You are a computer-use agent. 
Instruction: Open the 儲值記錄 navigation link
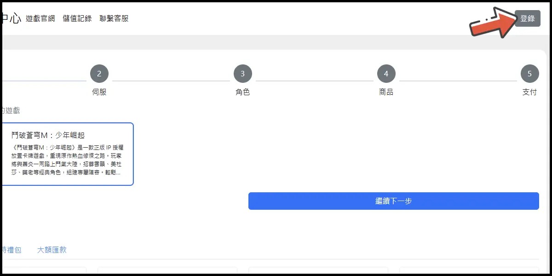[x=77, y=18]
